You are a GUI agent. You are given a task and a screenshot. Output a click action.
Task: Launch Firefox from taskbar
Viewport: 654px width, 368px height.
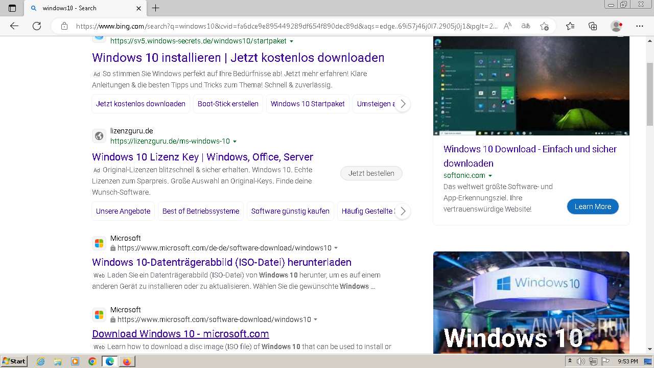pos(127,361)
